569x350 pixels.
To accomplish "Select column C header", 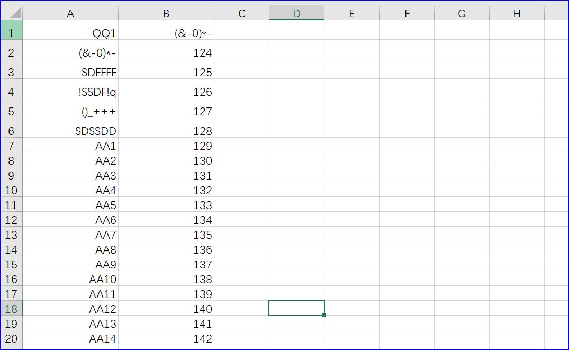I will (x=242, y=13).
